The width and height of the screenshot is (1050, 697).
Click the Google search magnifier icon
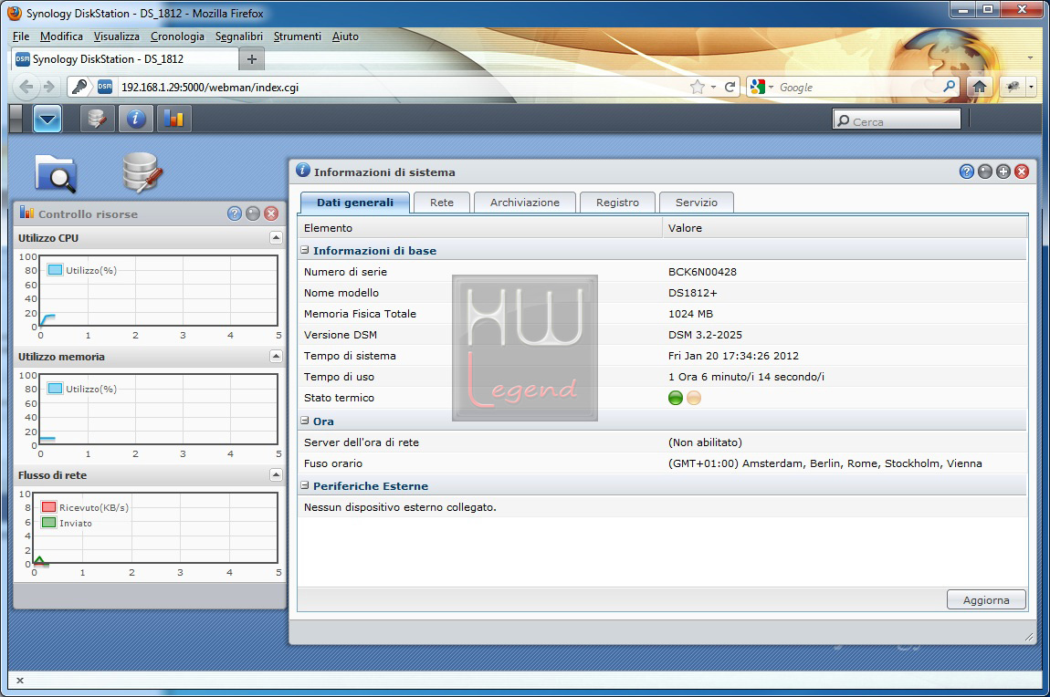[x=949, y=87]
